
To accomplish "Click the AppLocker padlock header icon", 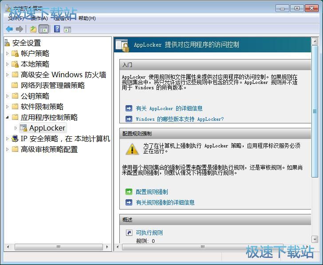I will click(122, 45).
